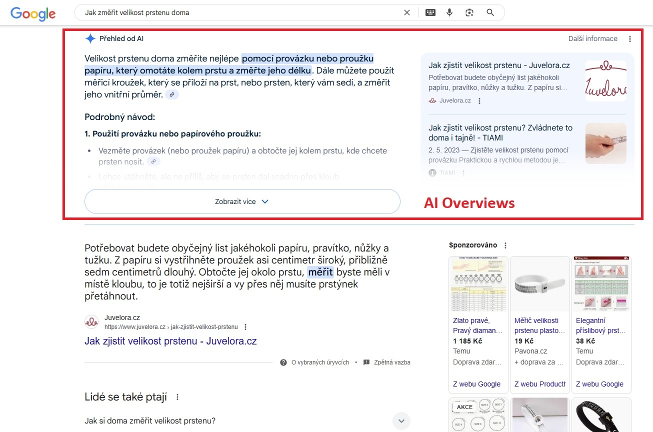The image size is (653, 432).
Task: Open sponsored product 'Elegantní příslibový prst…'
Action: point(600,325)
